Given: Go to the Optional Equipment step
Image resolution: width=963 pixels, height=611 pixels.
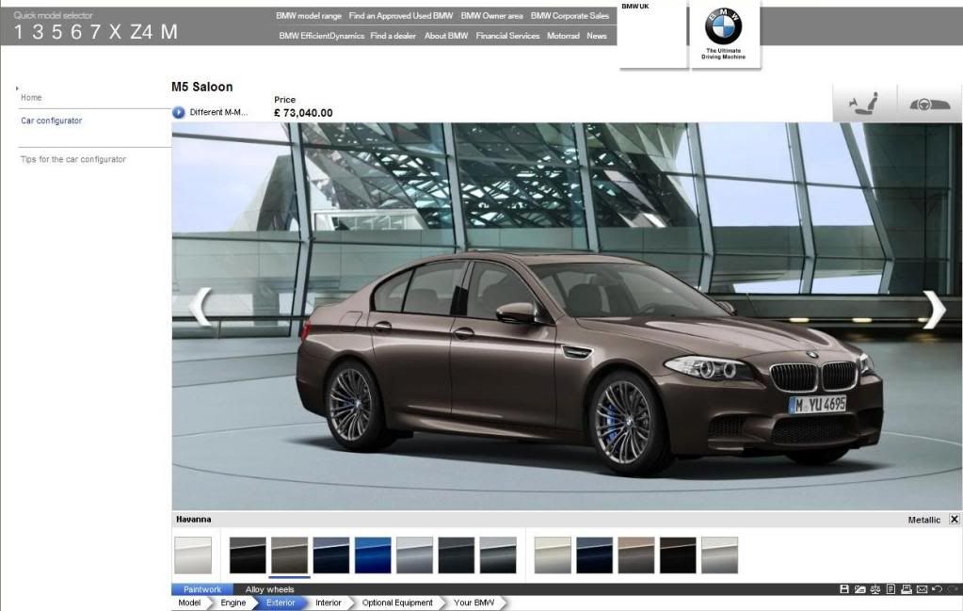Looking at the screenshot, I should [397, 603].
